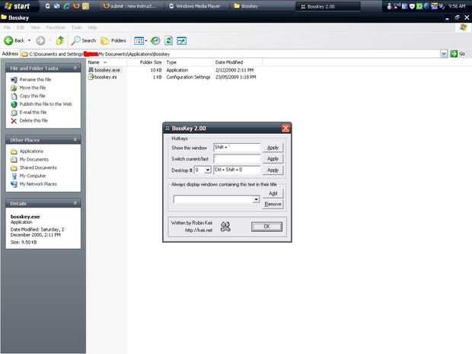472x354 pixels.
Task: Click the bosskey.ini file icon
Action: (91, 77)
